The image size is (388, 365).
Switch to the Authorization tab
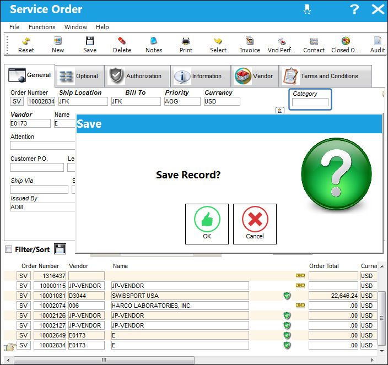click(x=137, y=76)
